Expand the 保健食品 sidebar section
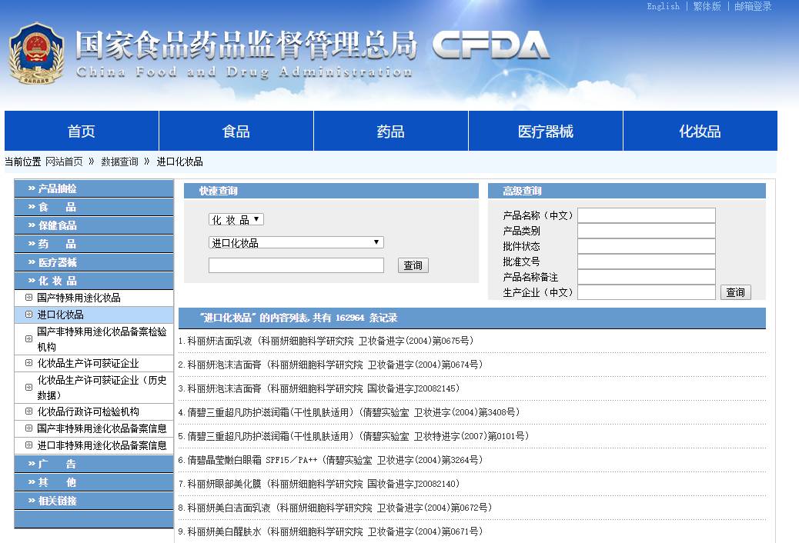Screen dimensions: 799x543 pos(94,225)
